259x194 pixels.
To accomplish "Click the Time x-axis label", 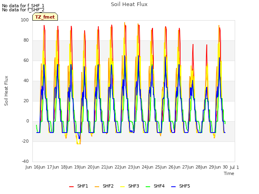I will point(229,173).
